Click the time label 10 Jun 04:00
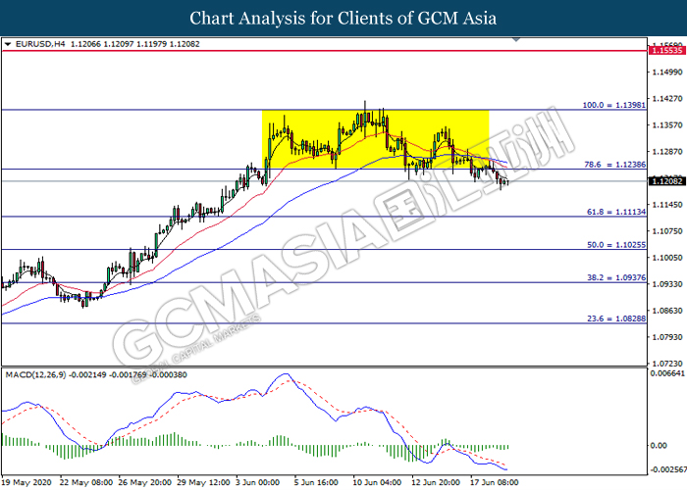 click(377, 482)
